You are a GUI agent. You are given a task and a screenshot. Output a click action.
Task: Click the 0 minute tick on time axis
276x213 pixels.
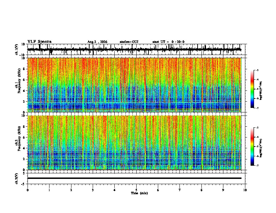(x=28, y=190)
